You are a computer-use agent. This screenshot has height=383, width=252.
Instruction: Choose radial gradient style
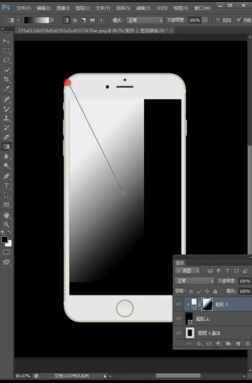[x=75, y=20]
